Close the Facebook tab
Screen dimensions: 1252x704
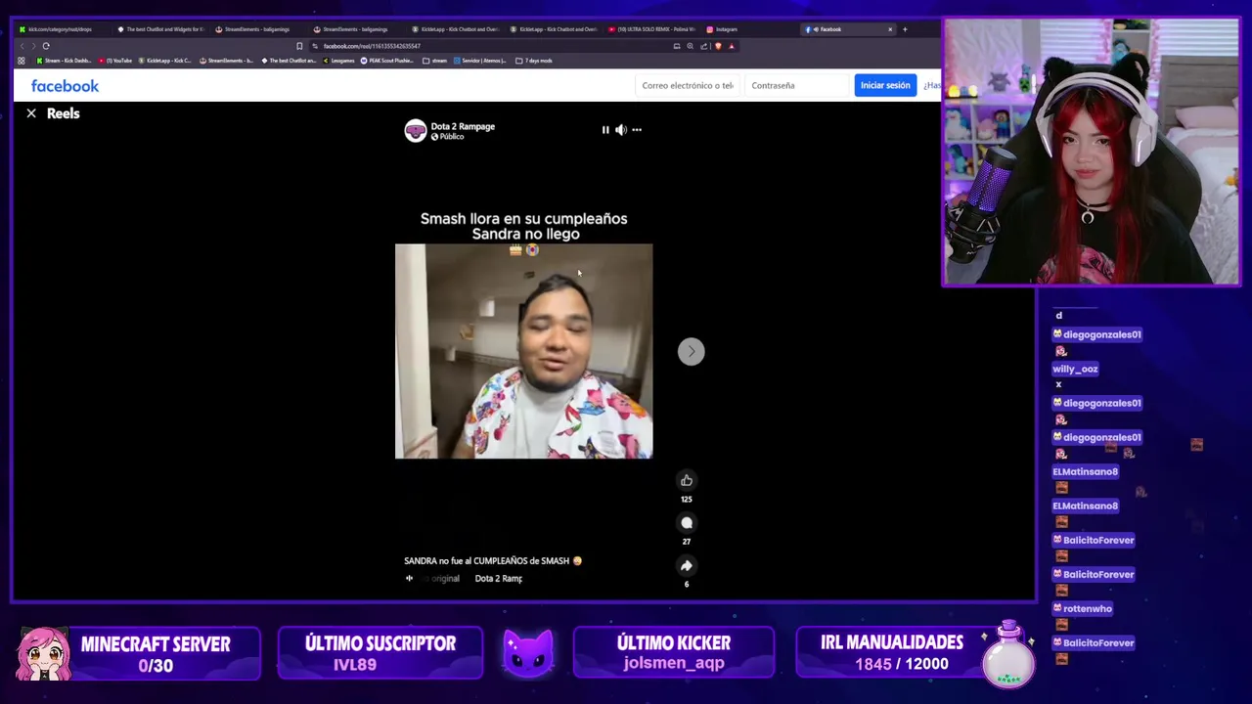coord(890,29)
